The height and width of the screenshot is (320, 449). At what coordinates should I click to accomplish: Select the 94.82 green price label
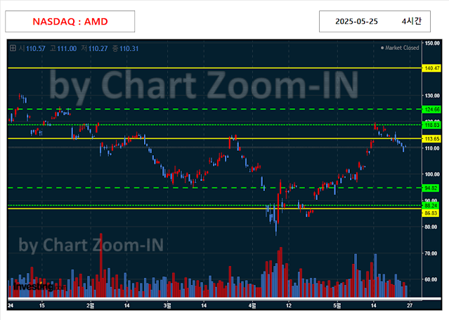click(431, 188)
